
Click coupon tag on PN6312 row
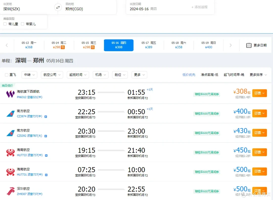(x=207, y=94)
